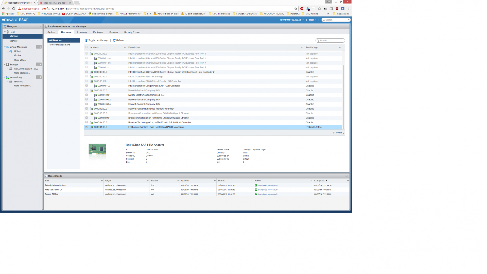Viewport: 487px width, 274px height.
Task: Check the box for 0000:03:00.1 Broadcom Ethernet
Action: 86,118
